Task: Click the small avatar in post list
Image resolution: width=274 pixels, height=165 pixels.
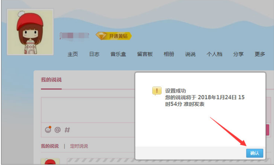Action: tap(50, 161)
